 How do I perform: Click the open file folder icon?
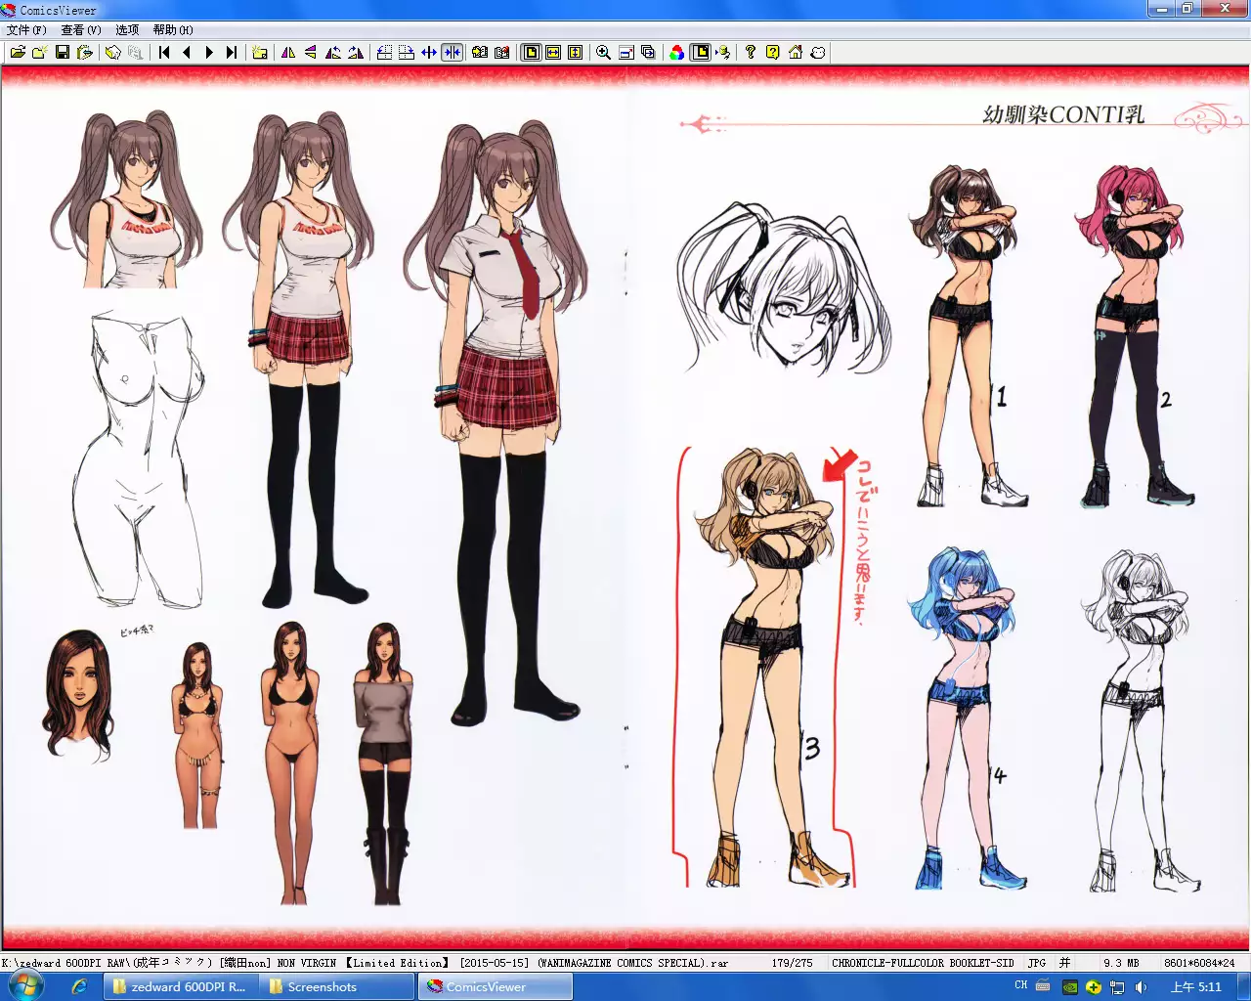[18, 53]
